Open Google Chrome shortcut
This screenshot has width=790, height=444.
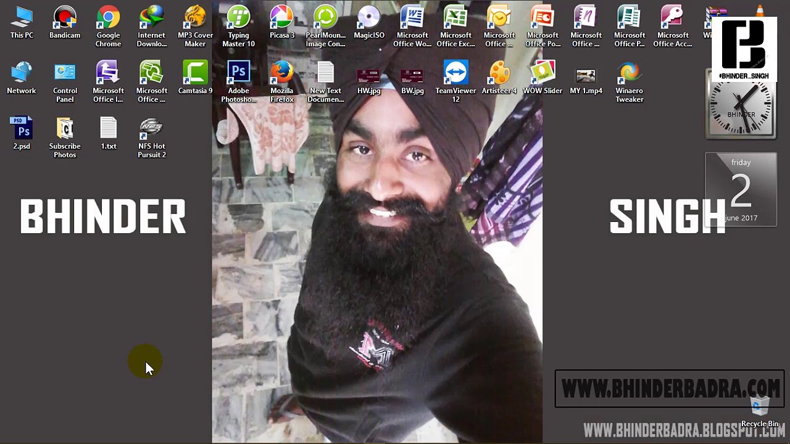coord(108,27)
